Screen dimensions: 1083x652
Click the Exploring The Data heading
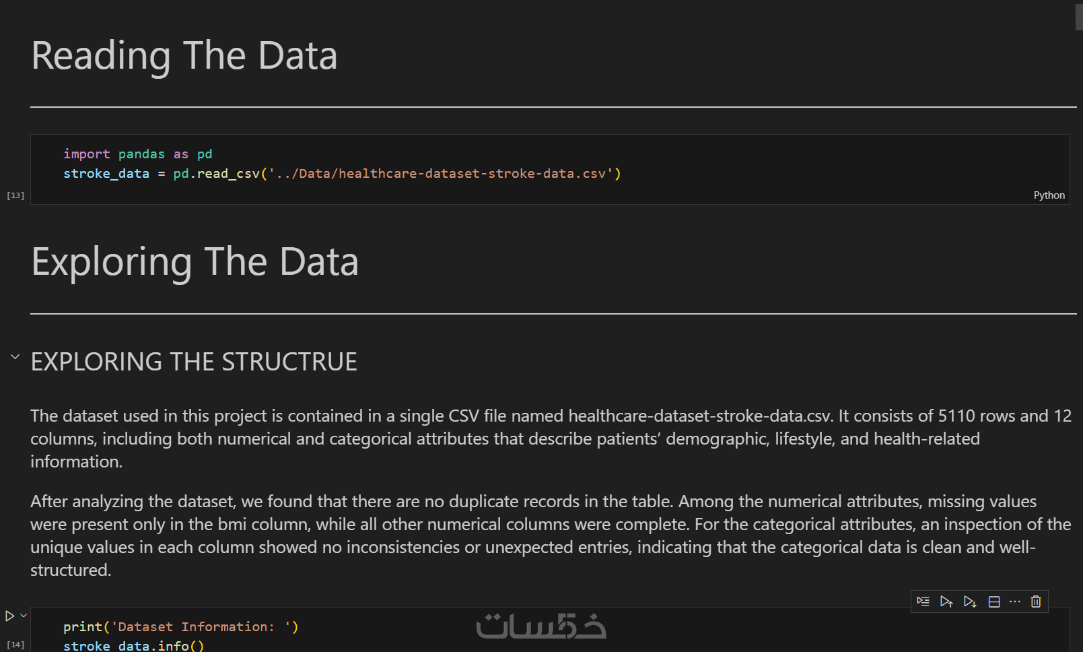point(195,261)
